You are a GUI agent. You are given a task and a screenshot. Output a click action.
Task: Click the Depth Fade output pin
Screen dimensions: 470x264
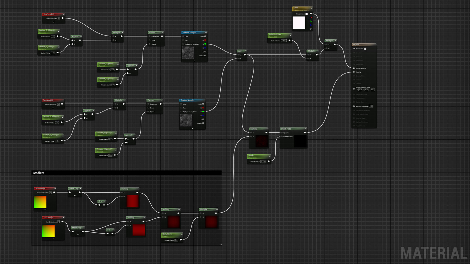(305, 133)
